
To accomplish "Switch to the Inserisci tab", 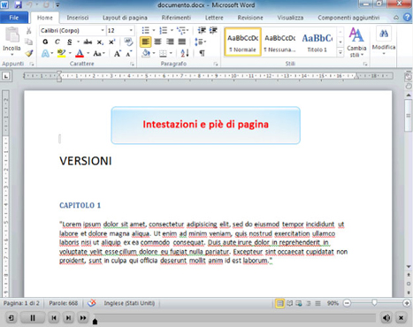I will click(x=78, y=18).
